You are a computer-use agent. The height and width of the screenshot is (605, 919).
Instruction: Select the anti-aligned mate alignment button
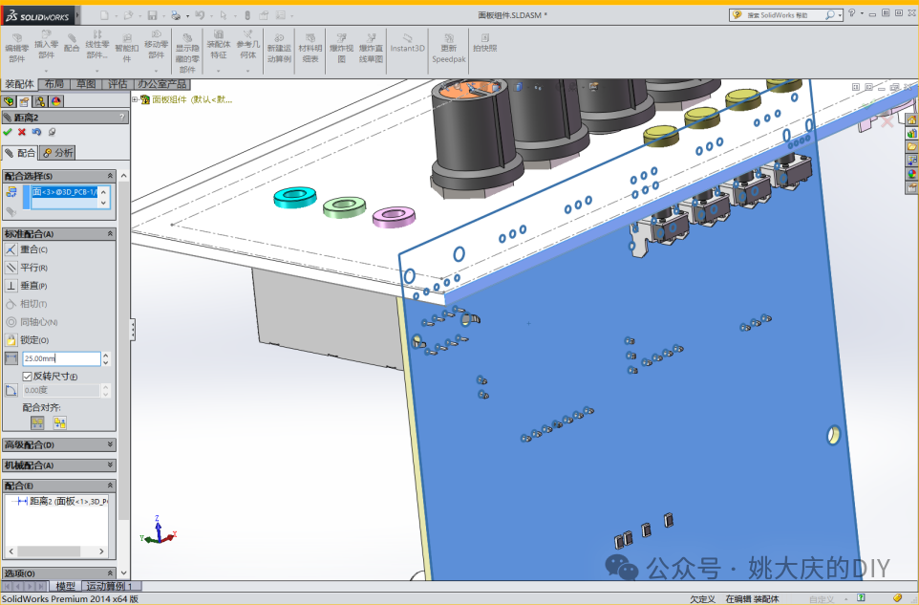click(59, 422)
